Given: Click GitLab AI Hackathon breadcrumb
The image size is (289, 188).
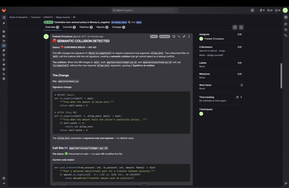Looking at the screenshot, I should (x=18, y=17).
